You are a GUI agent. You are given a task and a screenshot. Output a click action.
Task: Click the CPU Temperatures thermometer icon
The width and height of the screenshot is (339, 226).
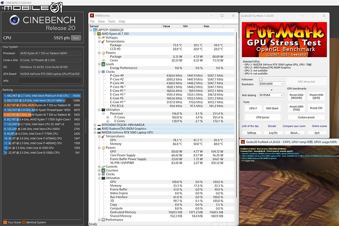103,41
